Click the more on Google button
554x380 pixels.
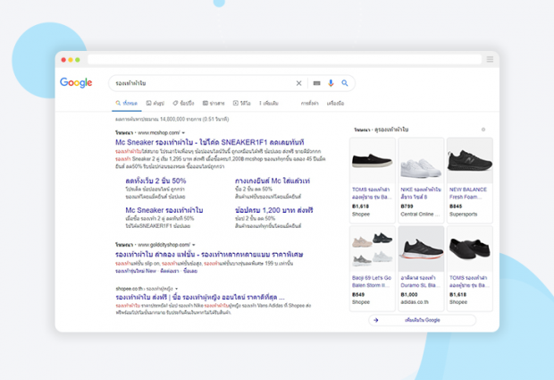coord(423,320)
